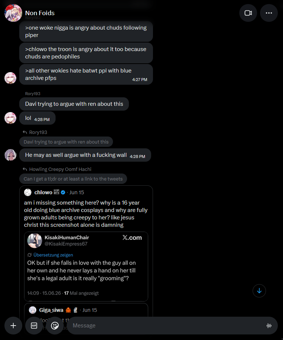Click the Non Foids group avatar
This screenshot has height=340, width=283.
pos(13,13)
